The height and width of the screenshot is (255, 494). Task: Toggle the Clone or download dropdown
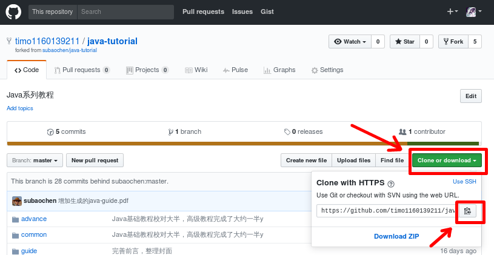[x=447, y=161]
